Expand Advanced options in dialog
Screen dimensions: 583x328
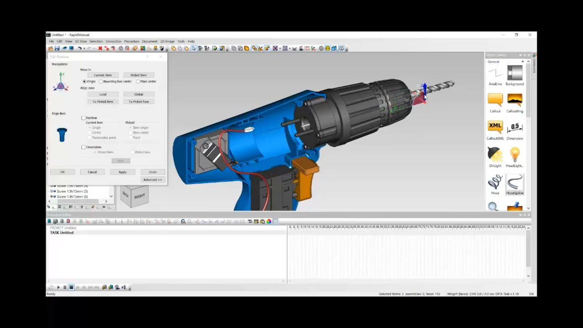pyautogui.click(x=153, y=180)
